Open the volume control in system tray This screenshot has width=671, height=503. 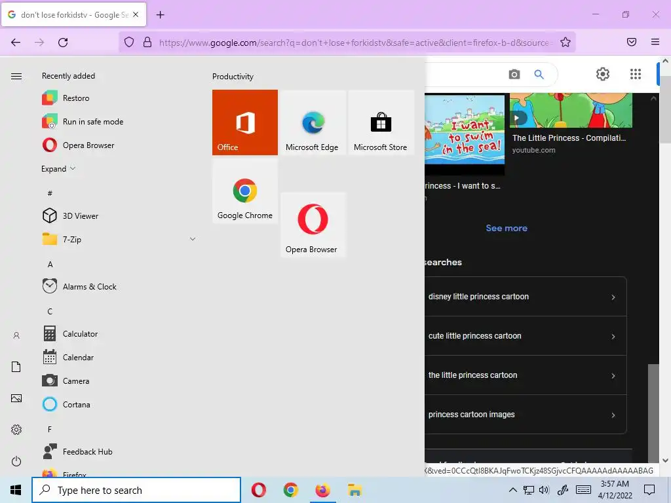point(545,490)
